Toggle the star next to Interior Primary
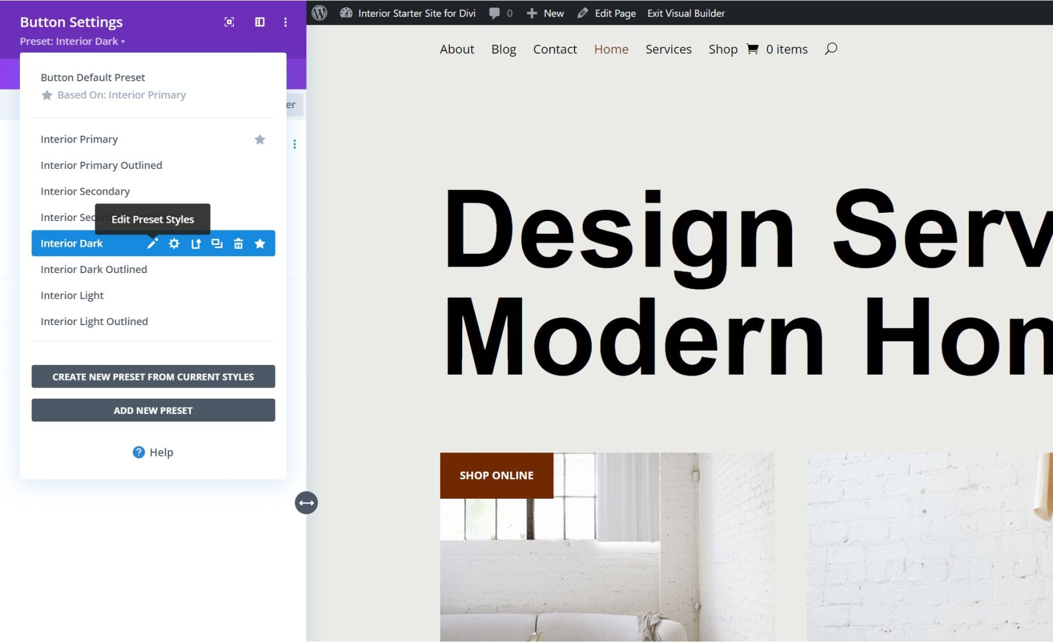The width and height of the screenshot is (1053, 642). pos(260,140)
